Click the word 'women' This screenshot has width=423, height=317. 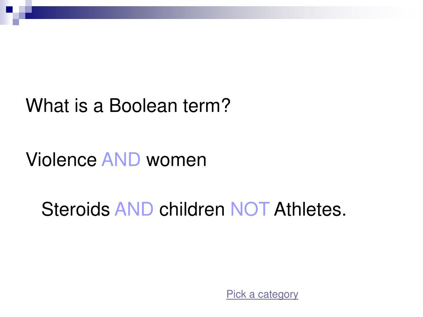(x=176, y=160)
